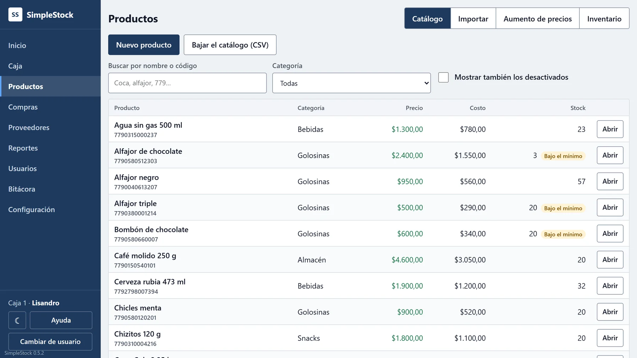Image resolution: width=637 pixels, height=358 pixels.
Task: Click Bajo el mínimo badge on Bombón de chocolate
Action: (563, 234)
